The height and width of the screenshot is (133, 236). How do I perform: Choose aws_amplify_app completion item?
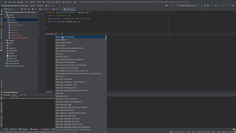[80, 105]
